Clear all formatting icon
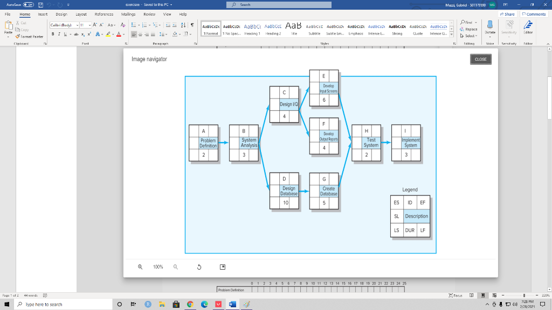The width and height of the screenshot is (552, 310). 122,25
